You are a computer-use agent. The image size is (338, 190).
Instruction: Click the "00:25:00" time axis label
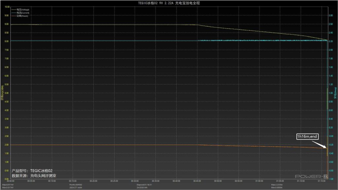[114, 181]
